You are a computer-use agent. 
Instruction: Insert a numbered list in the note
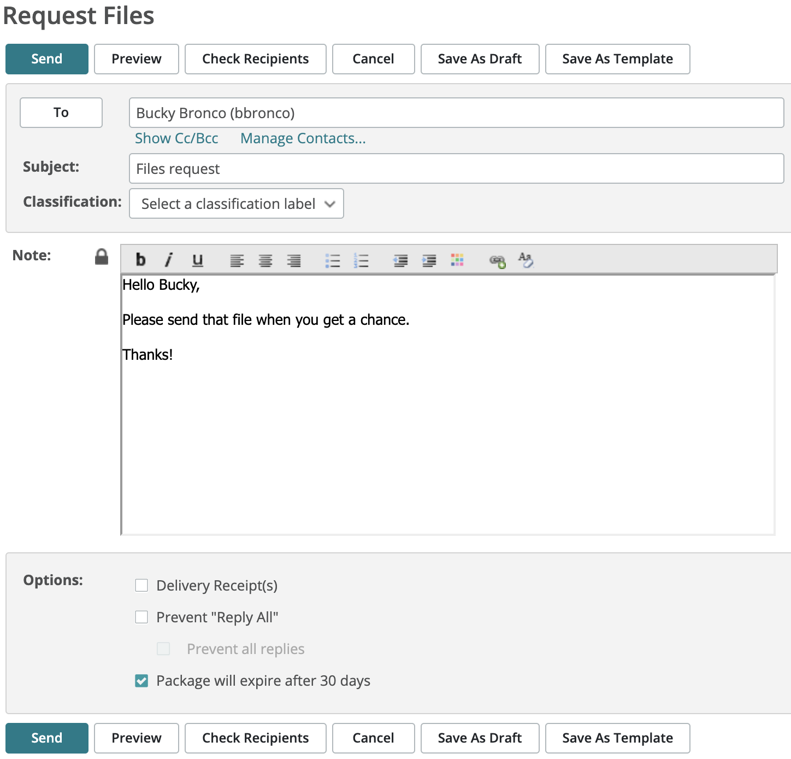click(361, 261)
